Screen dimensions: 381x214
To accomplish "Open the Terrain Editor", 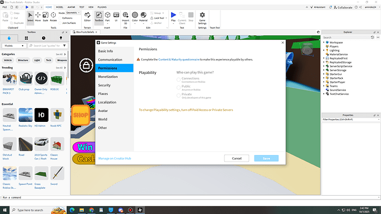I will click(87, 17).
